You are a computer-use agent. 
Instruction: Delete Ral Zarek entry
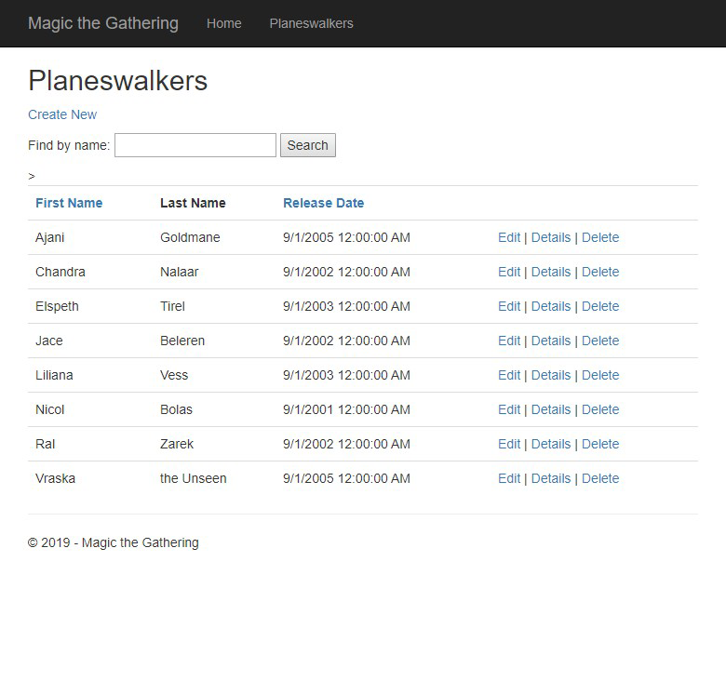point(600,444)
